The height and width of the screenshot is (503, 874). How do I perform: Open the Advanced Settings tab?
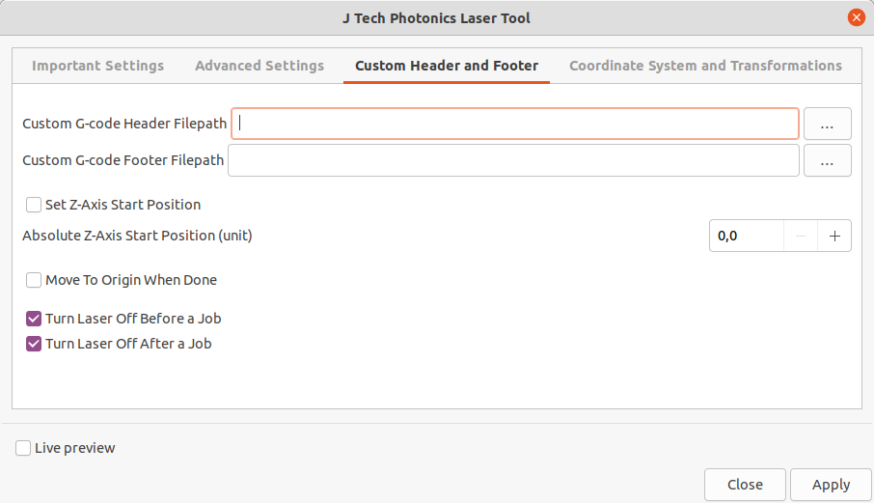click(259, 66)
